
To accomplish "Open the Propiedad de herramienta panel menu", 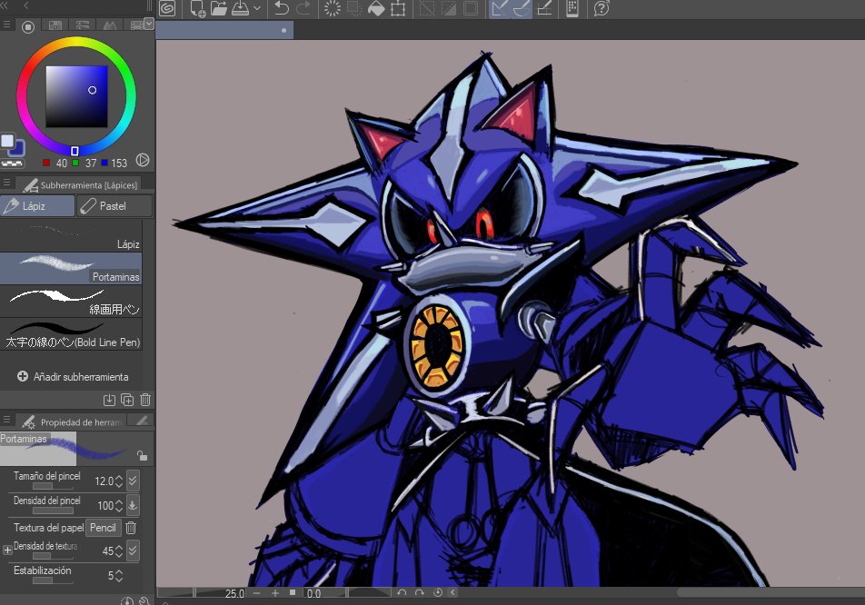I will 6,420.
